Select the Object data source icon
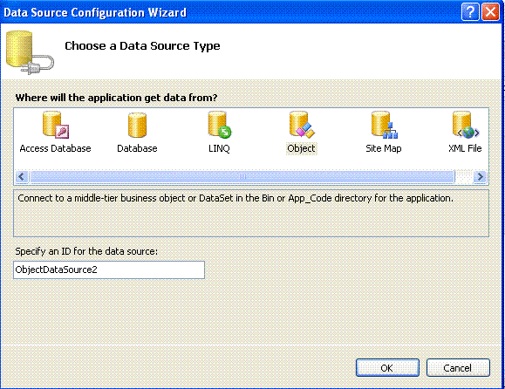This screenshot has height=389, width=505. pos(302,125)
